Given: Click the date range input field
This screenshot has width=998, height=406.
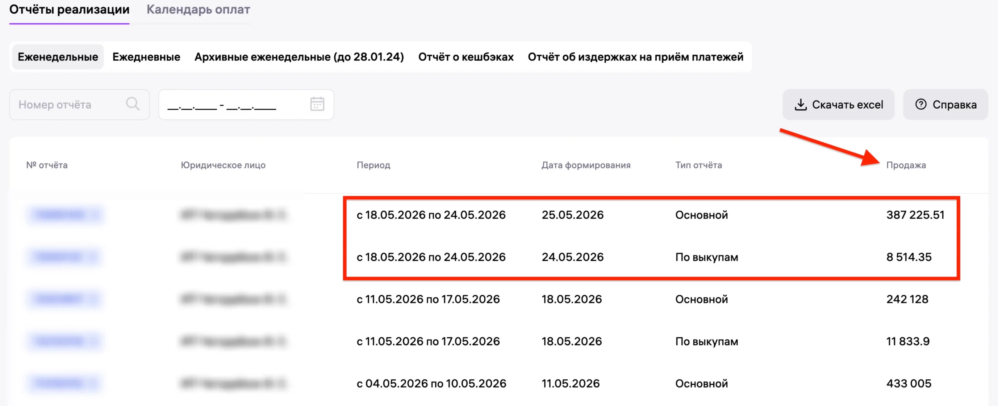Looking at the screenshot, I should pyautogui.click(x=246, y=105).
